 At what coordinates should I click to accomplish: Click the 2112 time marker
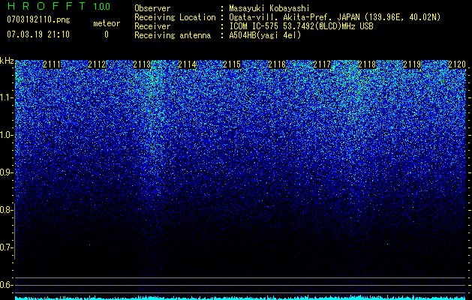tap(97, 64)
